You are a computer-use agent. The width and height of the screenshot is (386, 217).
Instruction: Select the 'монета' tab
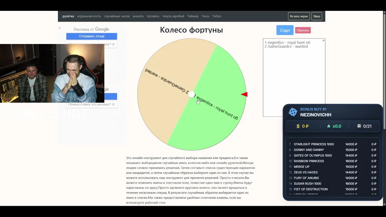(138, 16)
